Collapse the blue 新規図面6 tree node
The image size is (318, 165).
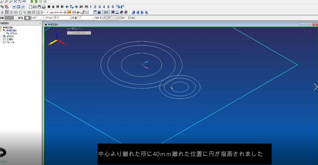tap(1, 30)
